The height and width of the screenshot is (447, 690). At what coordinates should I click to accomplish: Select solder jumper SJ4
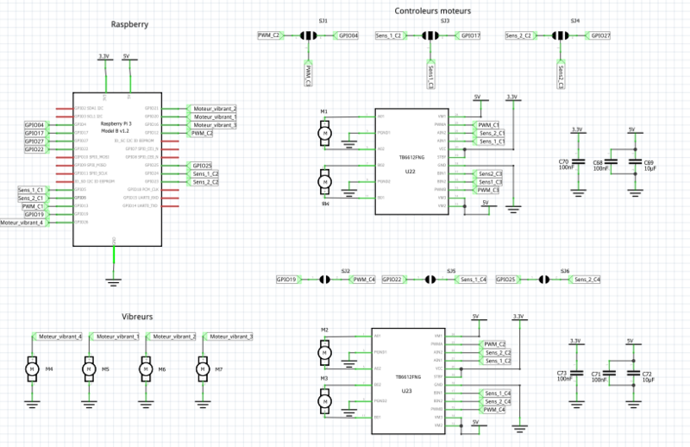point(560,36)
